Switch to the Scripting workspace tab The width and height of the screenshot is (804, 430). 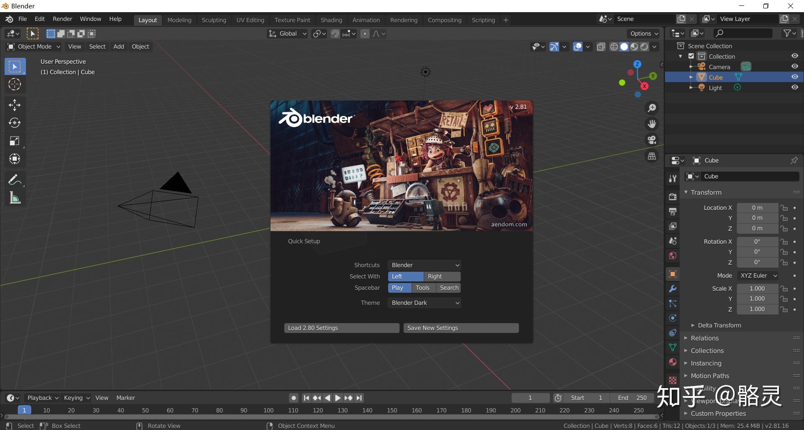[483, 20]
